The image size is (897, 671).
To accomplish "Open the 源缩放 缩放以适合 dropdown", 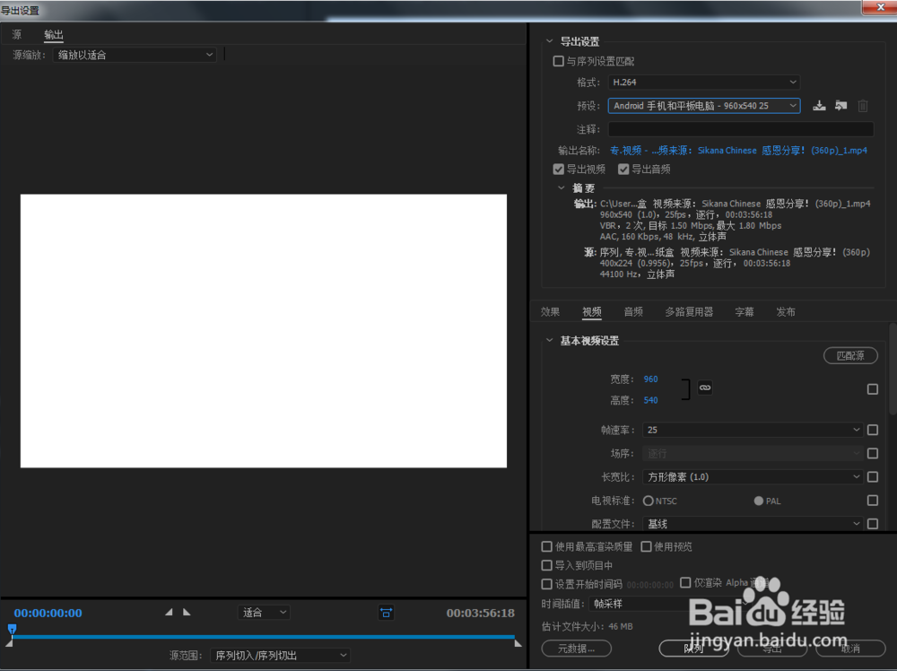I will click(135, 55).
